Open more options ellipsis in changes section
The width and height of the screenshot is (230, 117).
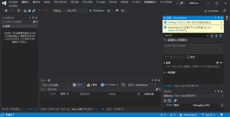coord(221,63)
